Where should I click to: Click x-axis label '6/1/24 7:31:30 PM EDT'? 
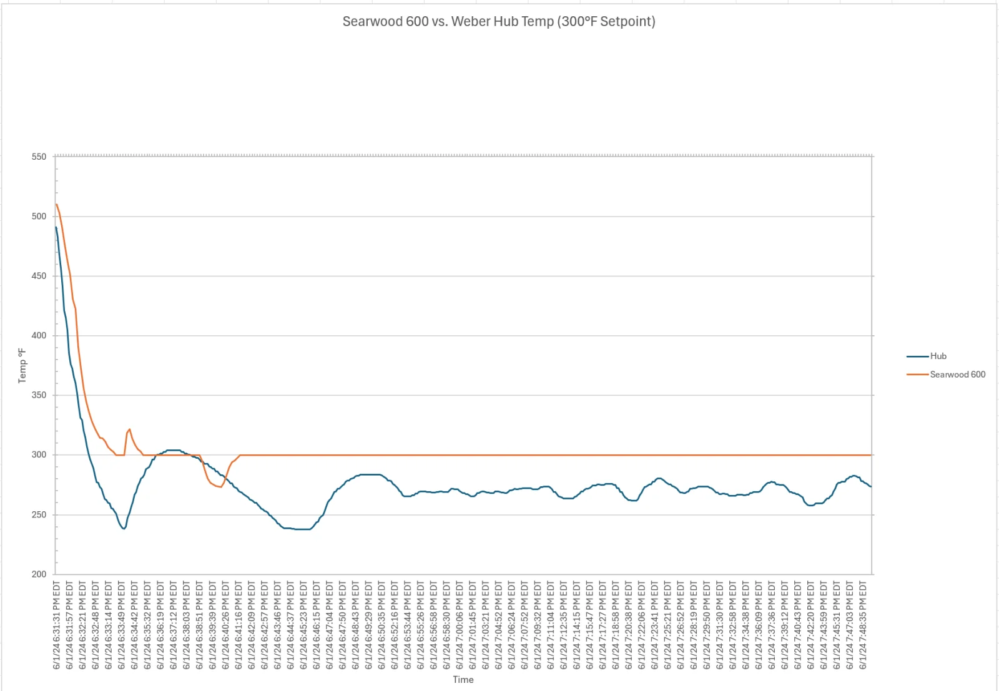click(x=720, y=625)
